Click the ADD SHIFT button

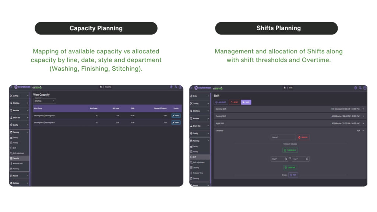click(220, 102)
